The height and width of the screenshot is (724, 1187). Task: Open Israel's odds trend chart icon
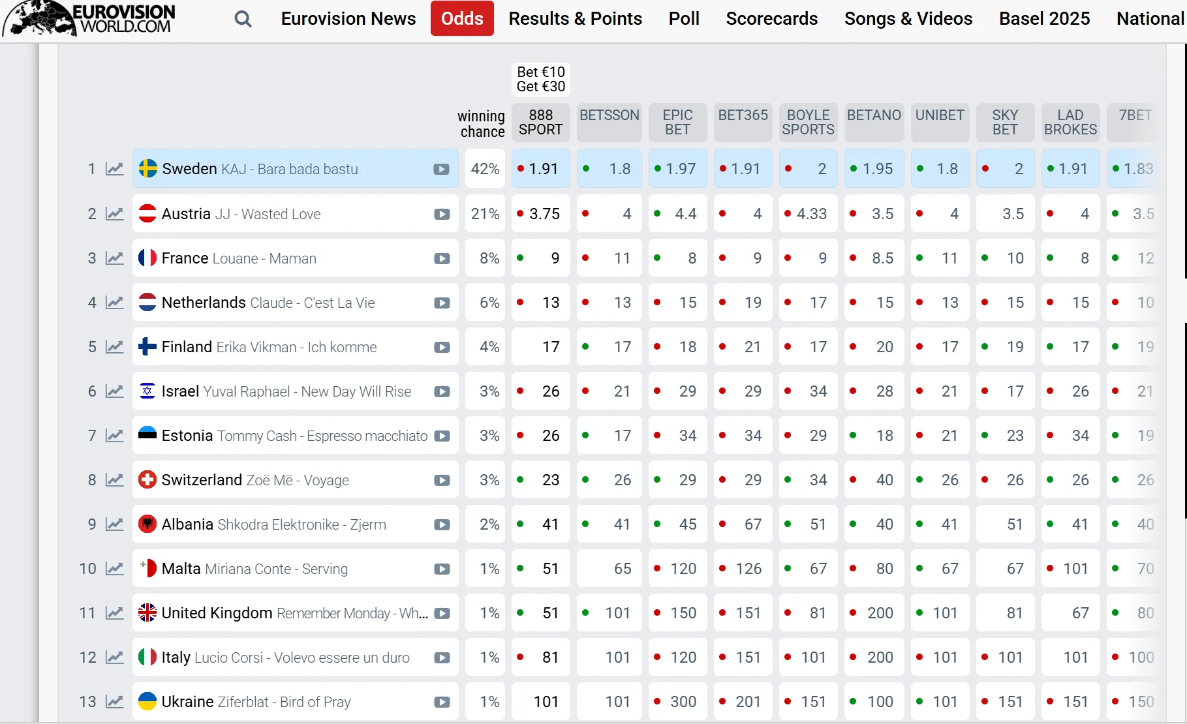point(115,391)
